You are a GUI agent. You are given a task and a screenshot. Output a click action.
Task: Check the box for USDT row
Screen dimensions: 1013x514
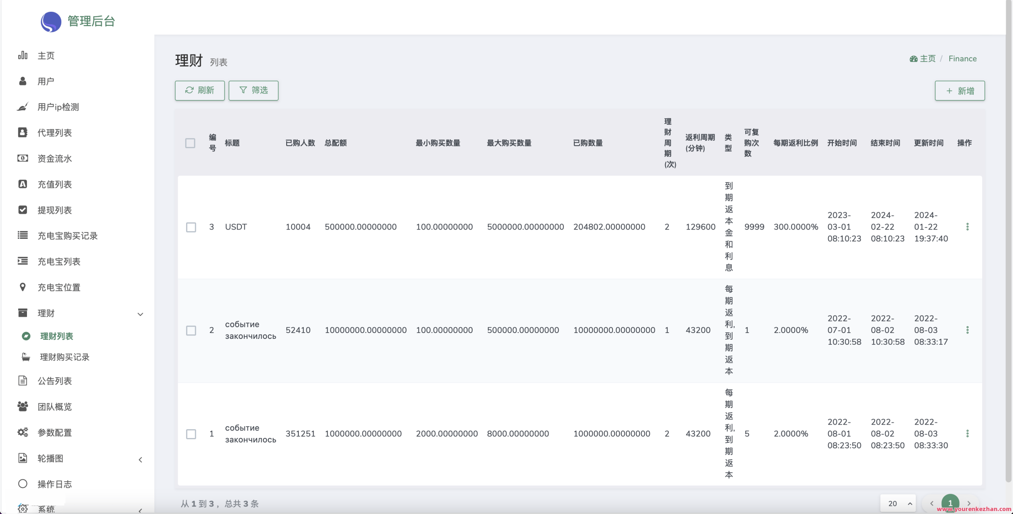tap(191, 227)
